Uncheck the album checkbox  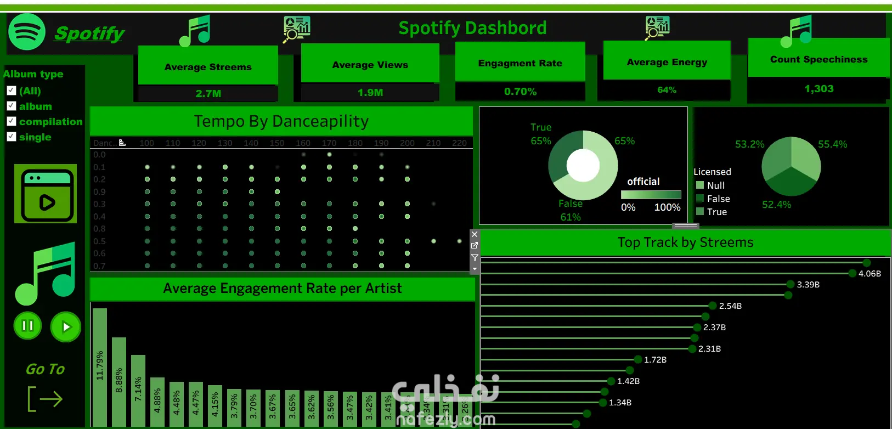[x=11, y=106]
